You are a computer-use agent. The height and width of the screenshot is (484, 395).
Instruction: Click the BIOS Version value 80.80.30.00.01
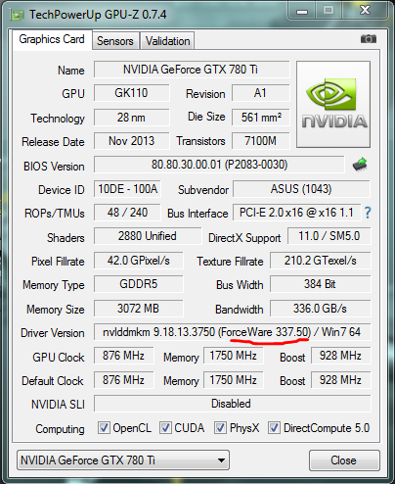click(219, 165)
